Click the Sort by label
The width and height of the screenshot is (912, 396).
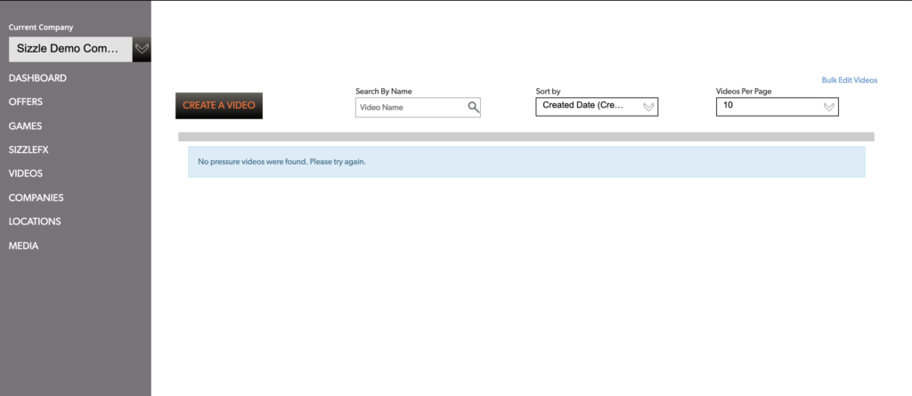(x=548, y=92)
